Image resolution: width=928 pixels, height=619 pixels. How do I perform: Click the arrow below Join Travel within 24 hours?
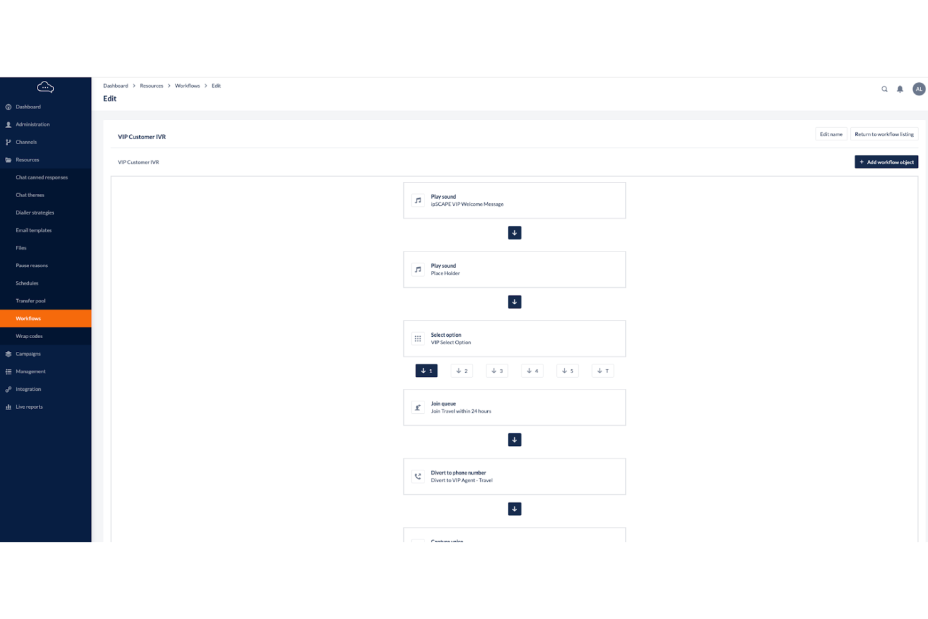pyautogui.click(x=514, y=440)
